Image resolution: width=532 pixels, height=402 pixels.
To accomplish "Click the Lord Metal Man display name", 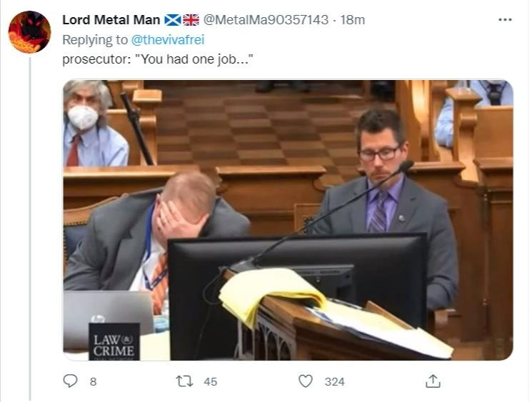I will tap(111, 20).
